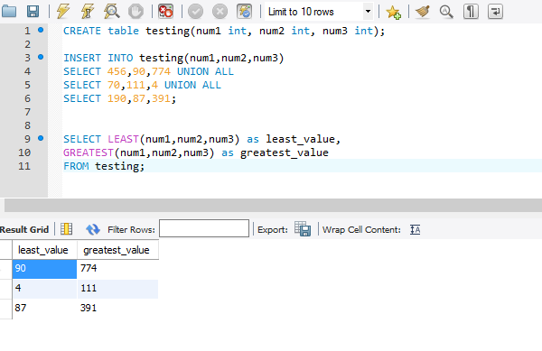Sort by least_value column header
This screenshot has width=542, height=351.
click(44, 250)
